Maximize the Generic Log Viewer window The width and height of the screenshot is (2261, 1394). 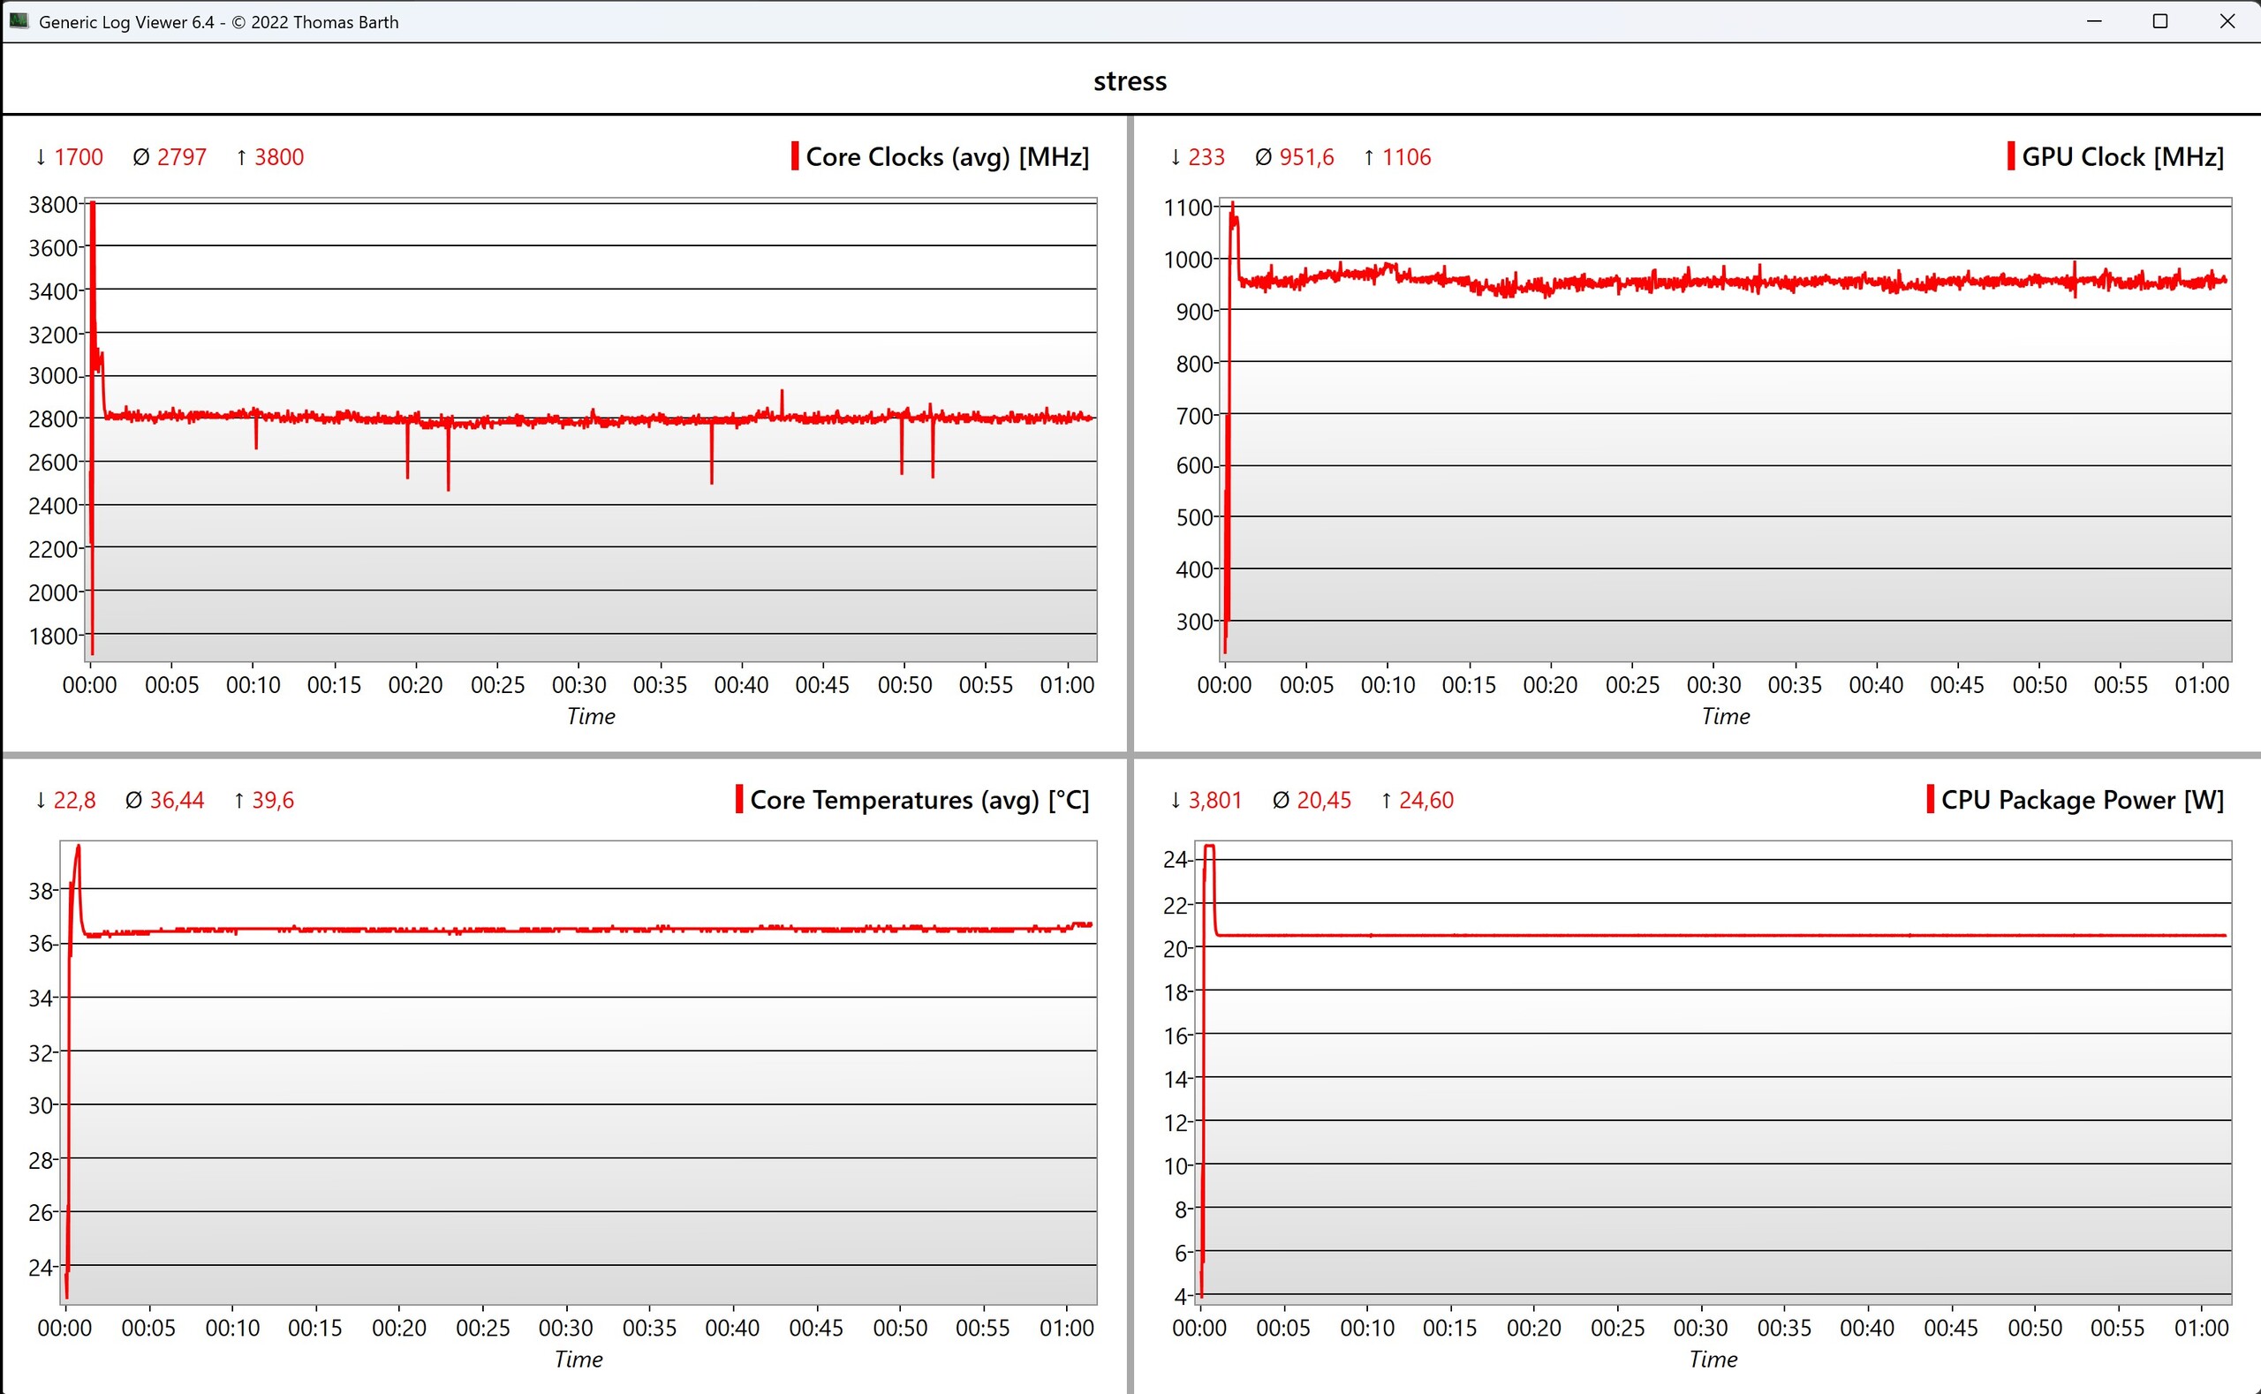tap(2159, 21)
